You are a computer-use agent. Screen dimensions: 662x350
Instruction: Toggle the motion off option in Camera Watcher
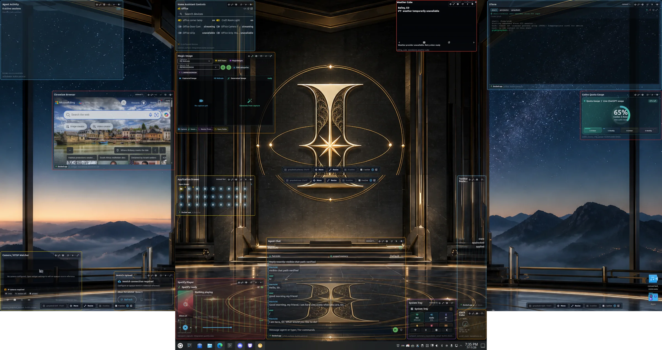21,294
